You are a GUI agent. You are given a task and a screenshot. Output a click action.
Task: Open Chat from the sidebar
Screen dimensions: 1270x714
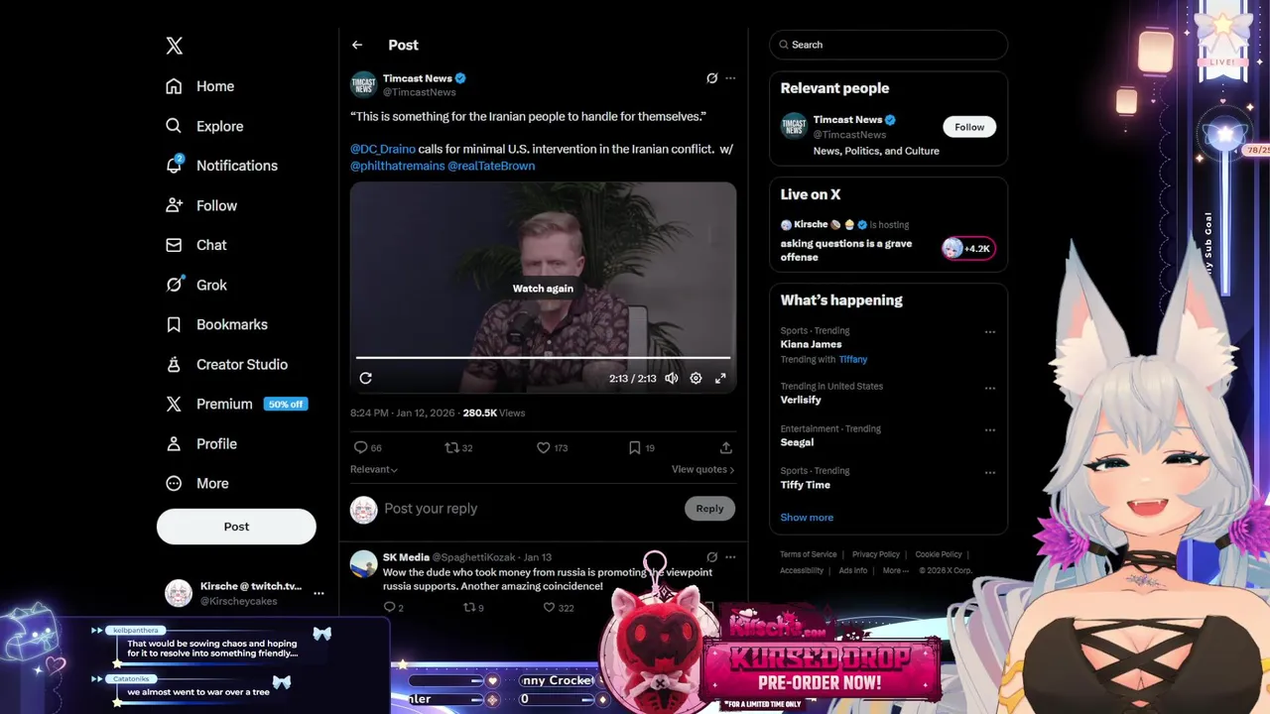(196, 245)
